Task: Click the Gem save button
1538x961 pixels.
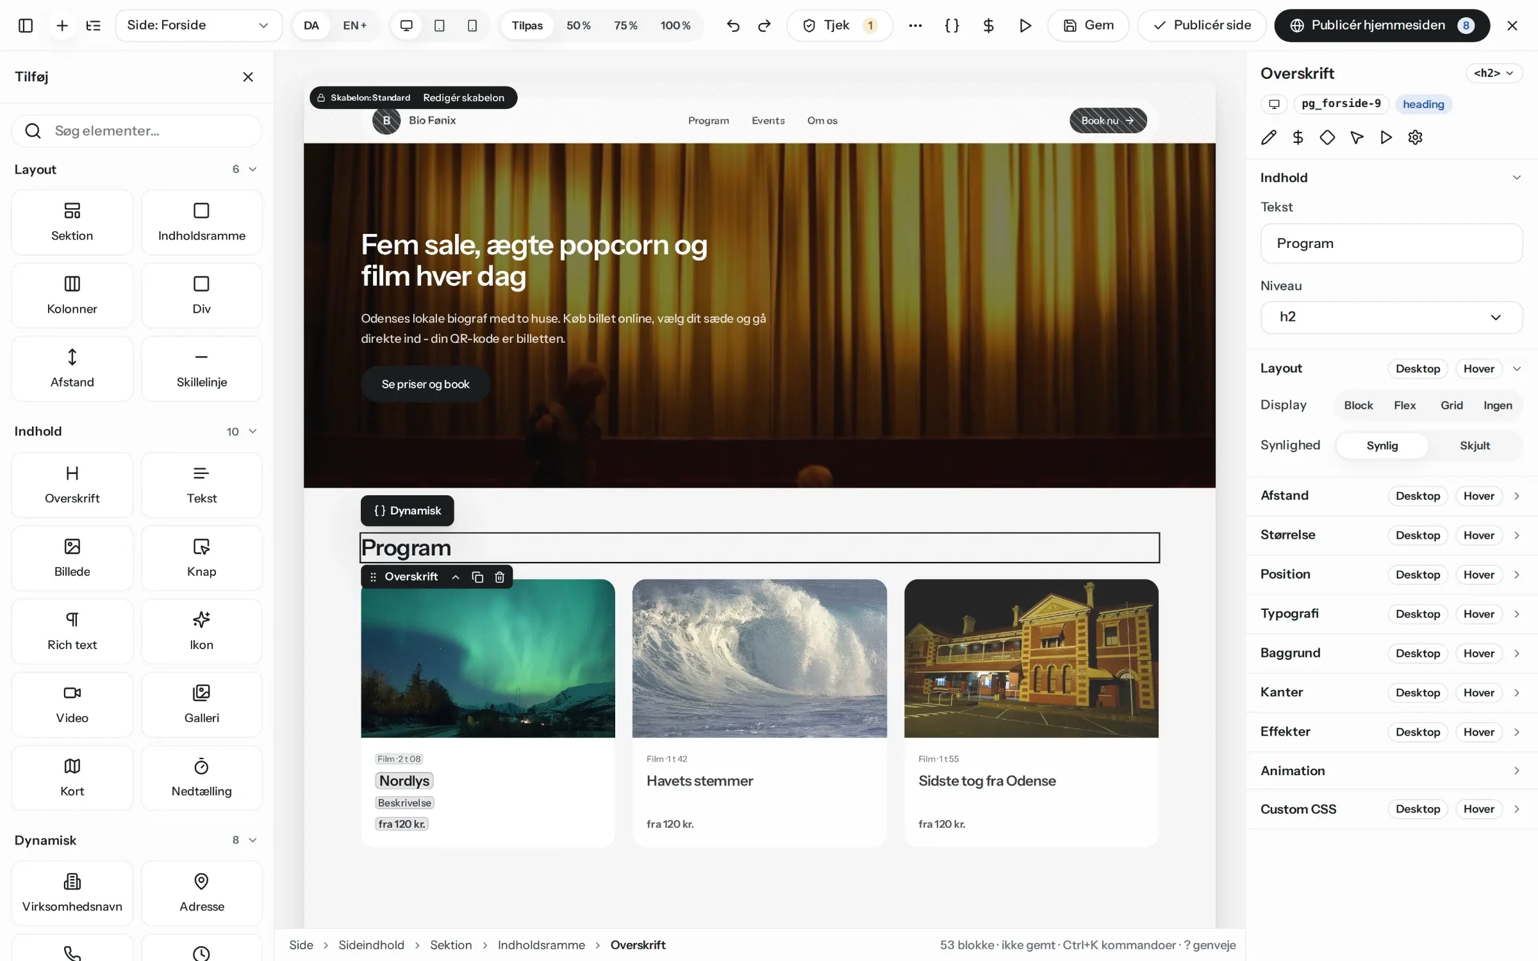Action: [1088, 26]
